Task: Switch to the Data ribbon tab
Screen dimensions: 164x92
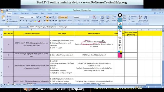Action: pos(43,13)
